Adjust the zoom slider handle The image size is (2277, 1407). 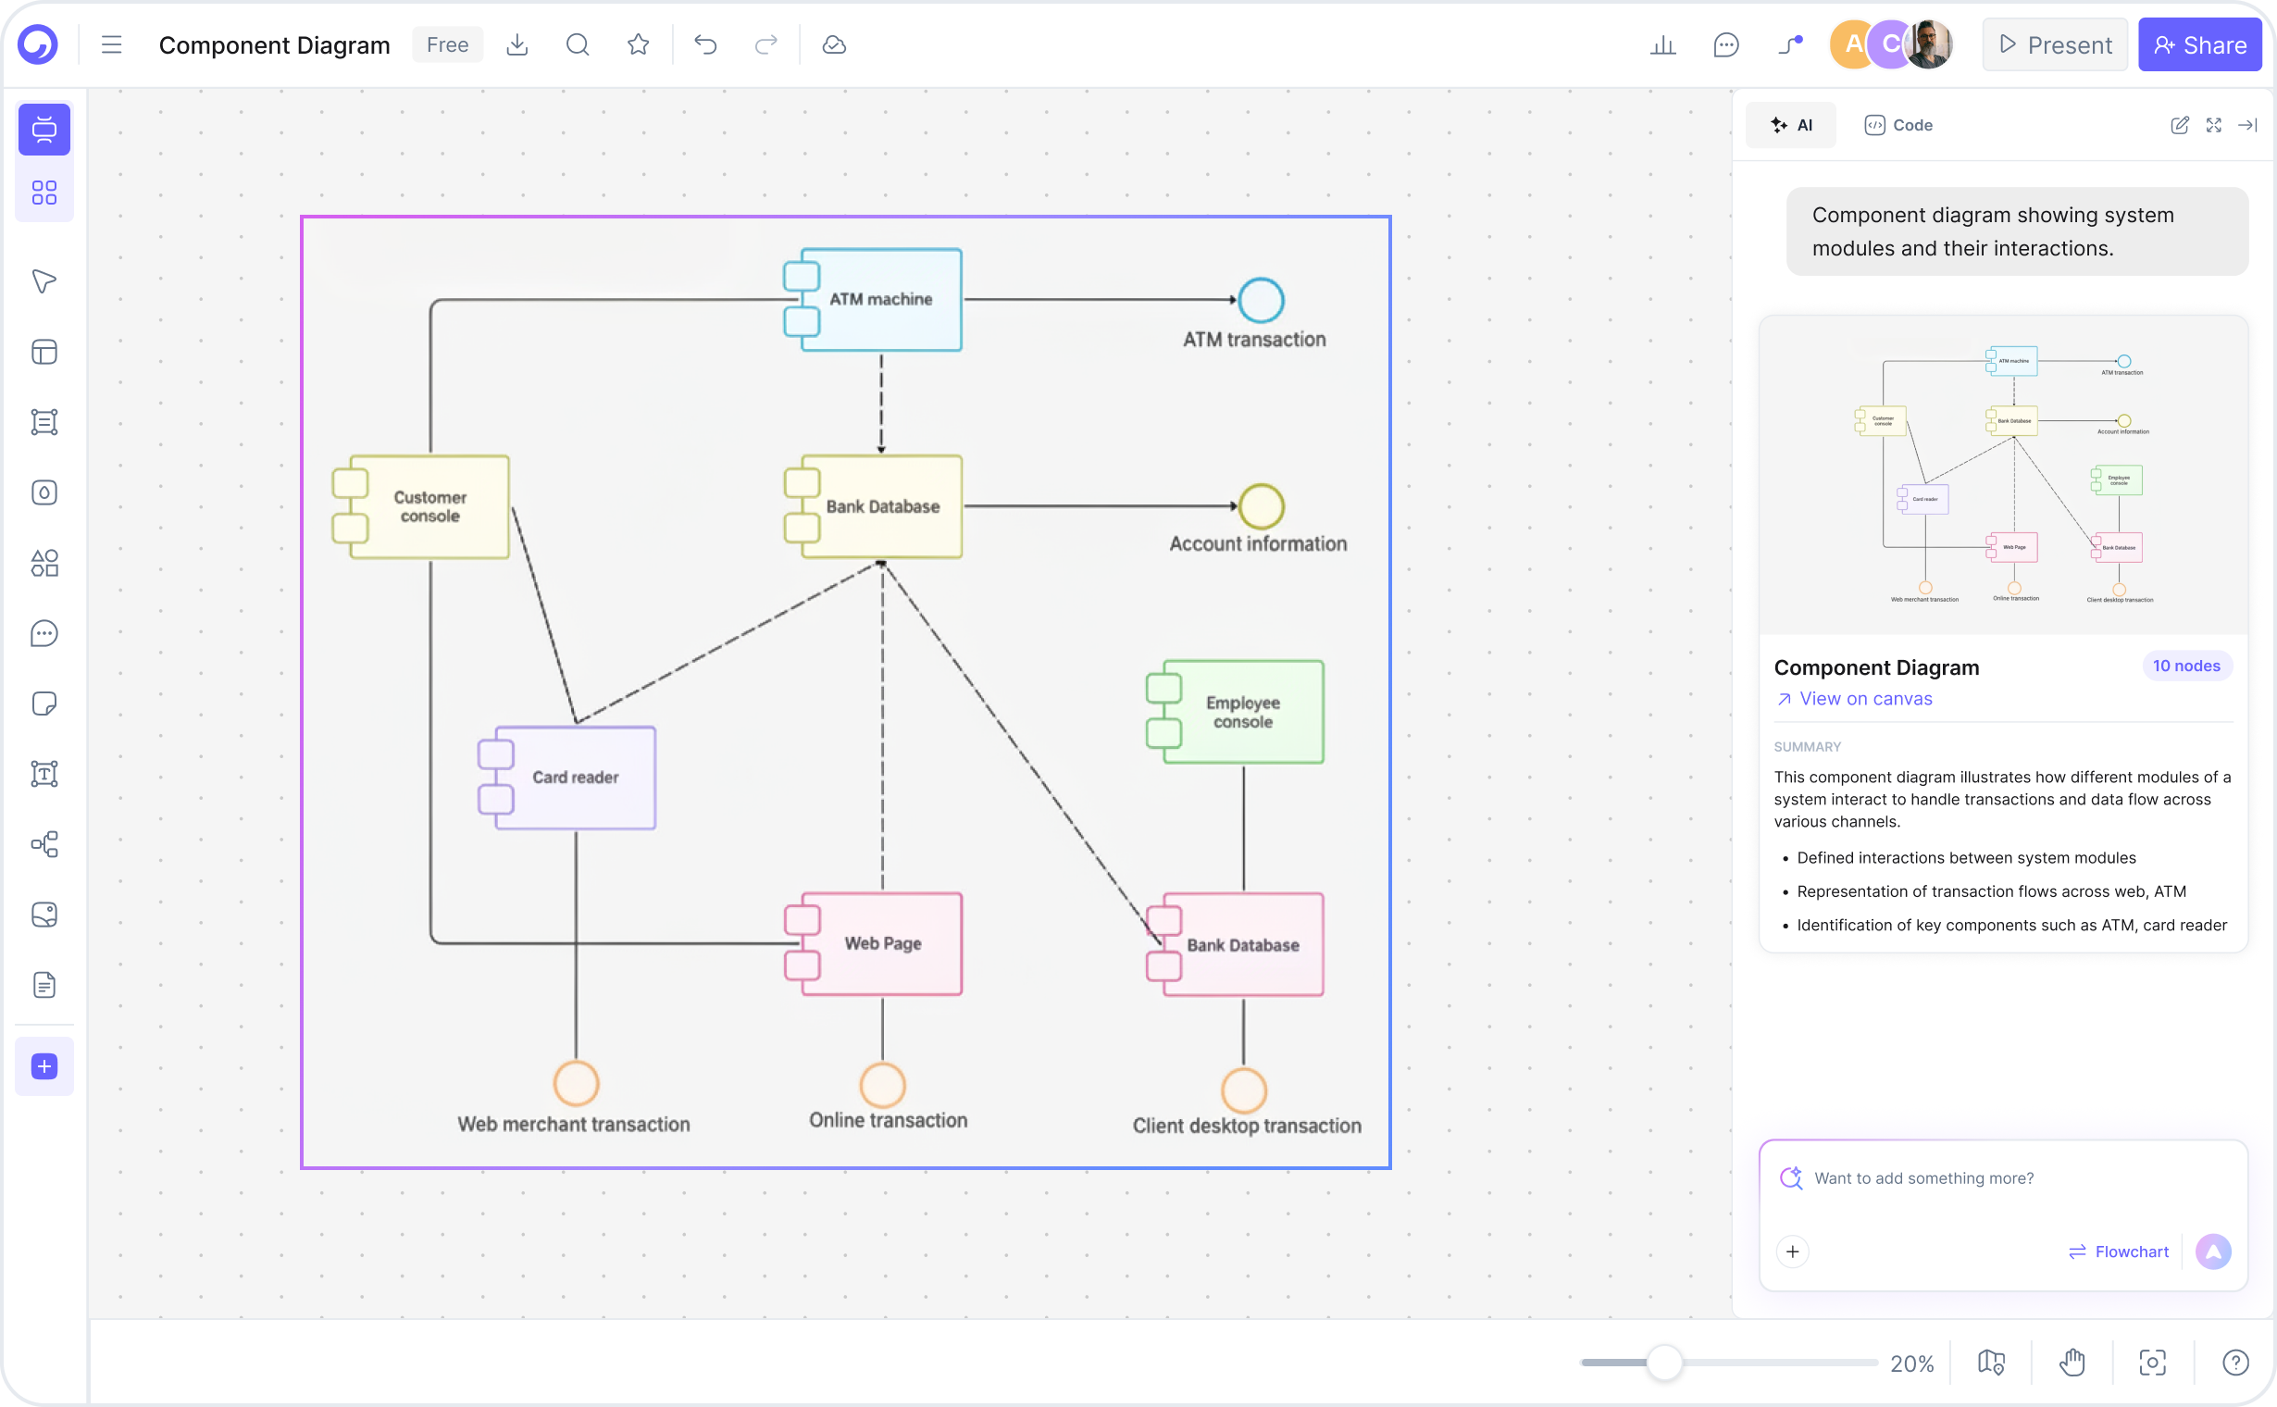coord(1665,1363)
